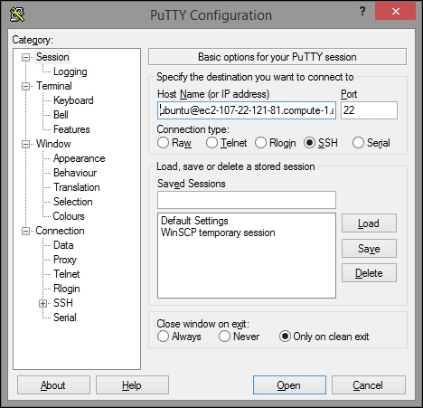The image size is (423, 408).
Task: Select the Telnet connection type radio button
Action: click(x=211, y=143)
